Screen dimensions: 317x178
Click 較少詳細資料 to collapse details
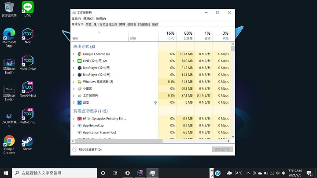pyautogui.click(x=87, y=149)
